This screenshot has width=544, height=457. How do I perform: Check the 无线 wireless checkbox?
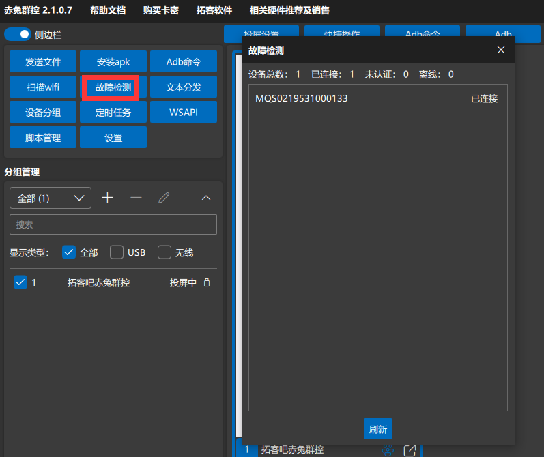[x=164, y=252]
